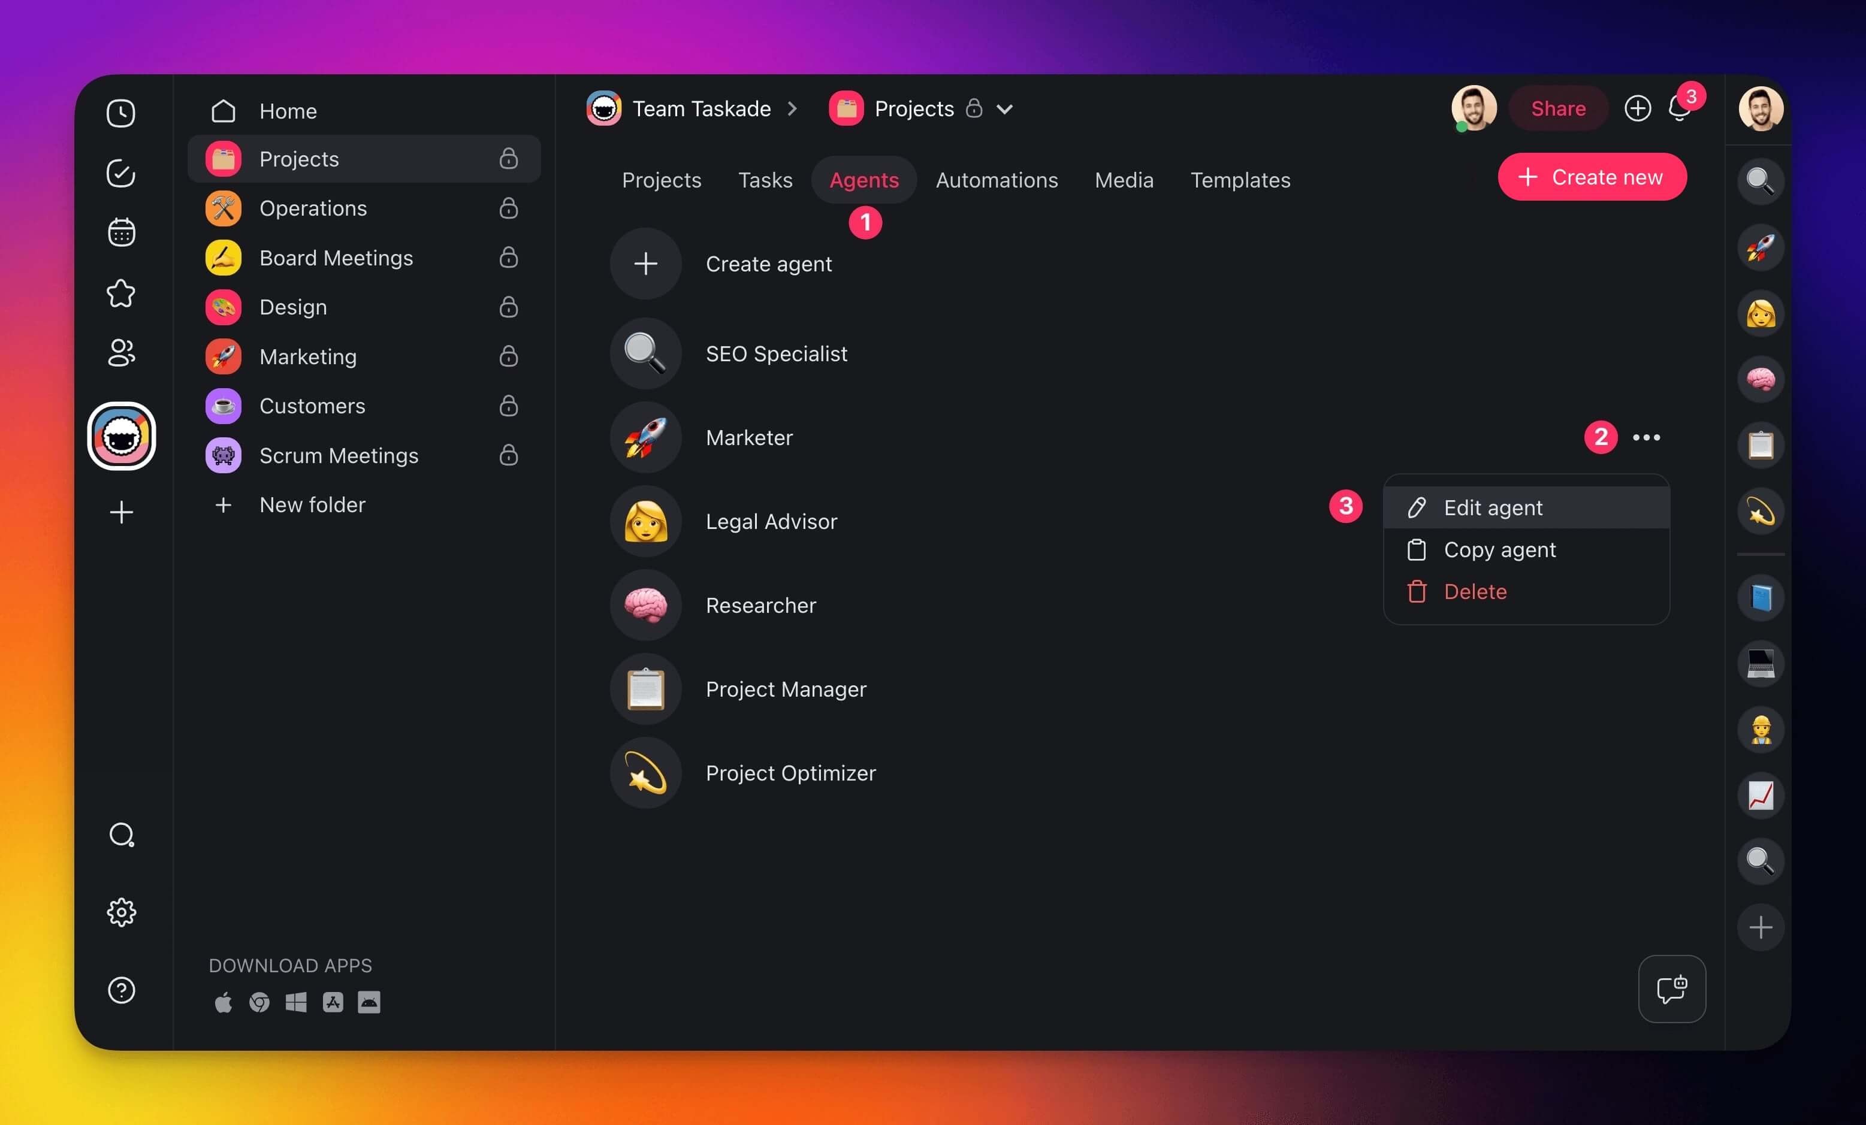Image resolution: width=1866 pixels, height=1125 pixels.
Task: Click the help question mark icon
Action: 121,990
